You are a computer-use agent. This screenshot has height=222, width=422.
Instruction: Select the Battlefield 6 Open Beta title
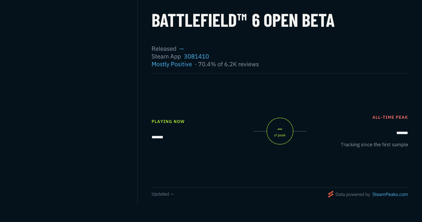pyautogui.click(x=243, y=21)
